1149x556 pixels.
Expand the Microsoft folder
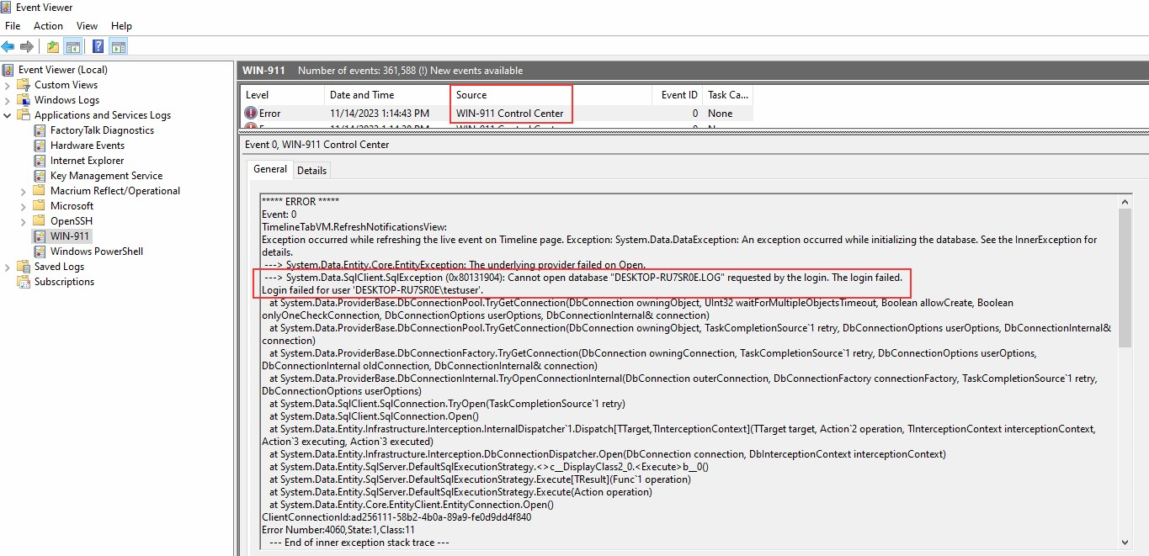[x=24, y=206]
